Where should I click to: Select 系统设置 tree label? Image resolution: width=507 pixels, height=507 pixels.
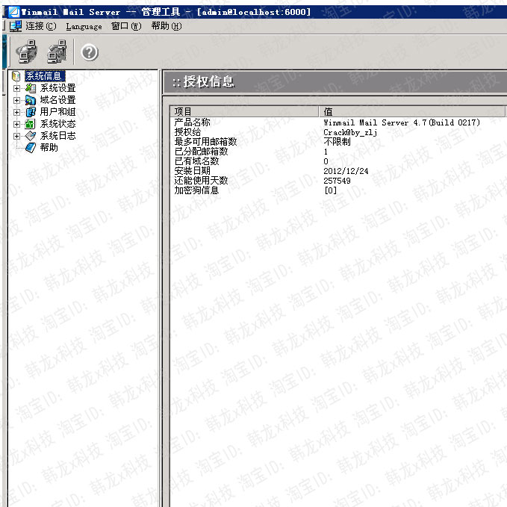(58, 88)
